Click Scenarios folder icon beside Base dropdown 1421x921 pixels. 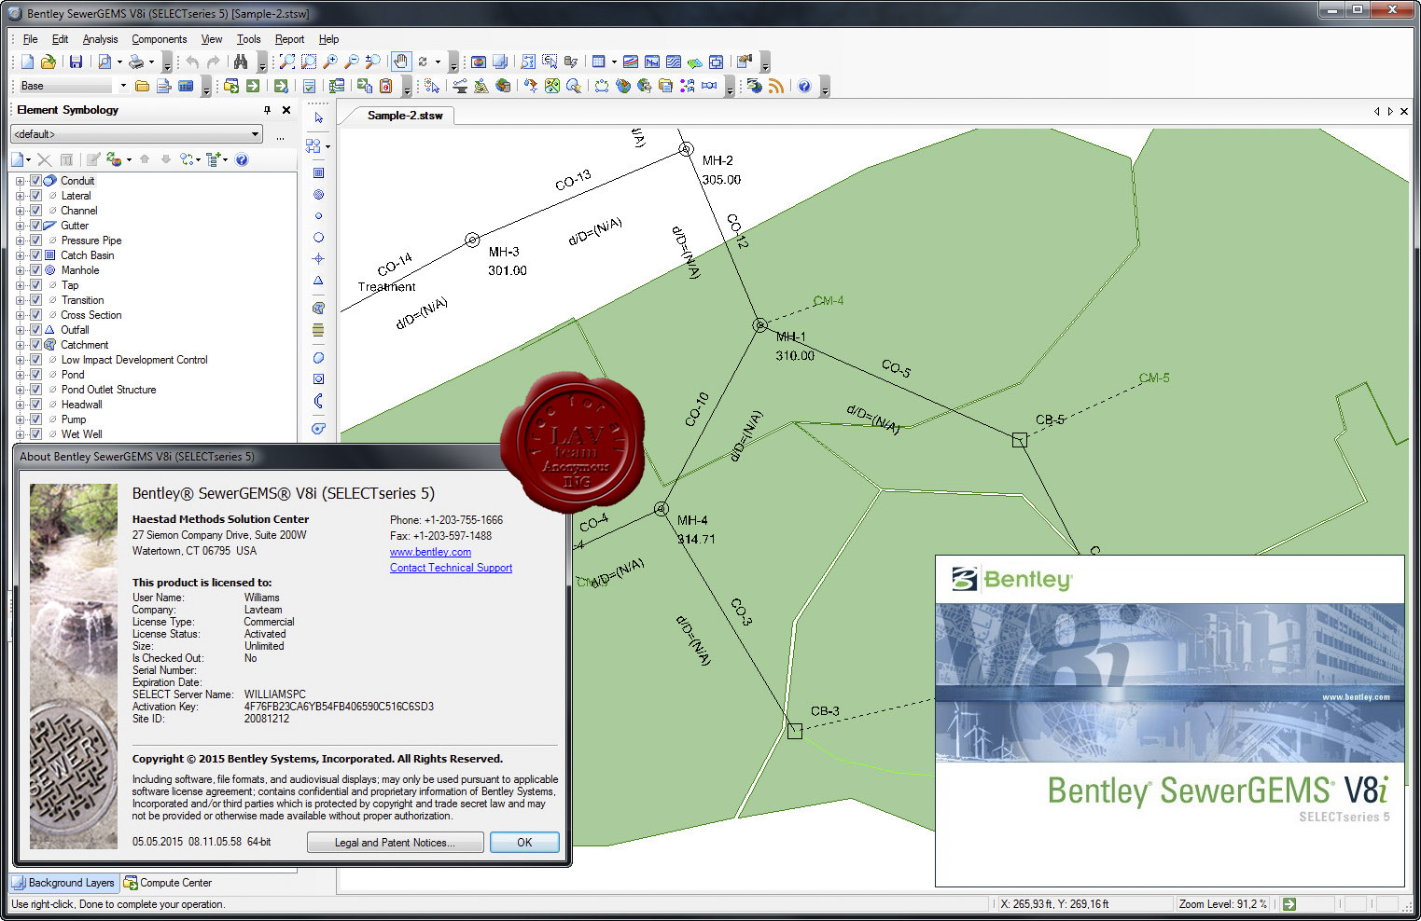pyautogui.click(x=142, y=86)
